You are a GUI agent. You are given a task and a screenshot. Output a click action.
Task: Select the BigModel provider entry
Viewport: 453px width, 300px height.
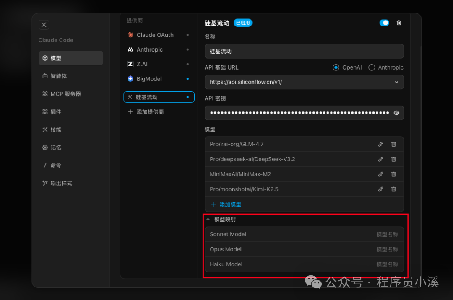click(149, 79)
